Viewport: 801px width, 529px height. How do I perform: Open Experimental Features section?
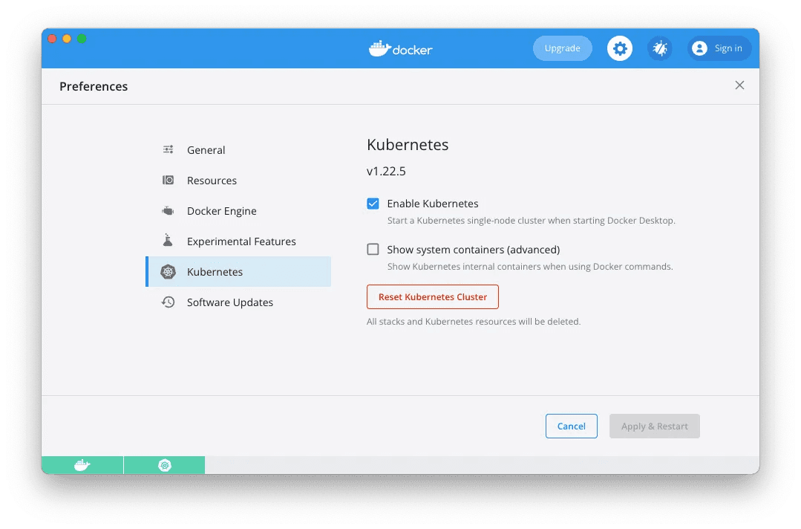click(x=241, y=241)
